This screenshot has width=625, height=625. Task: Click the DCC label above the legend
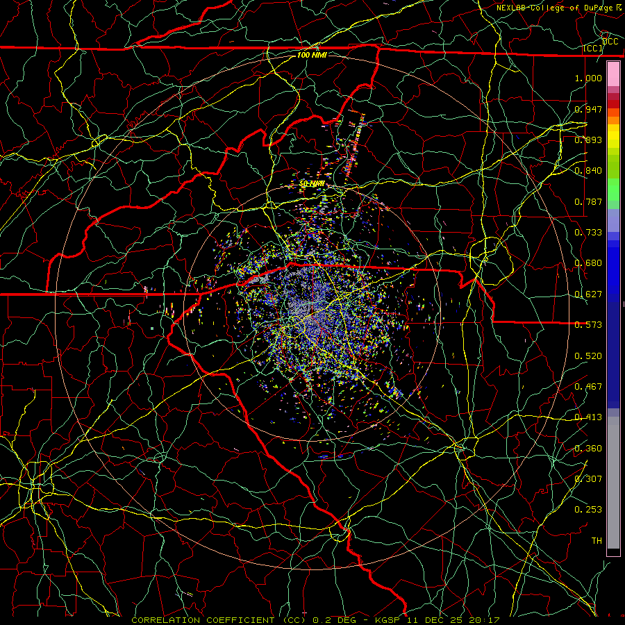610,42
